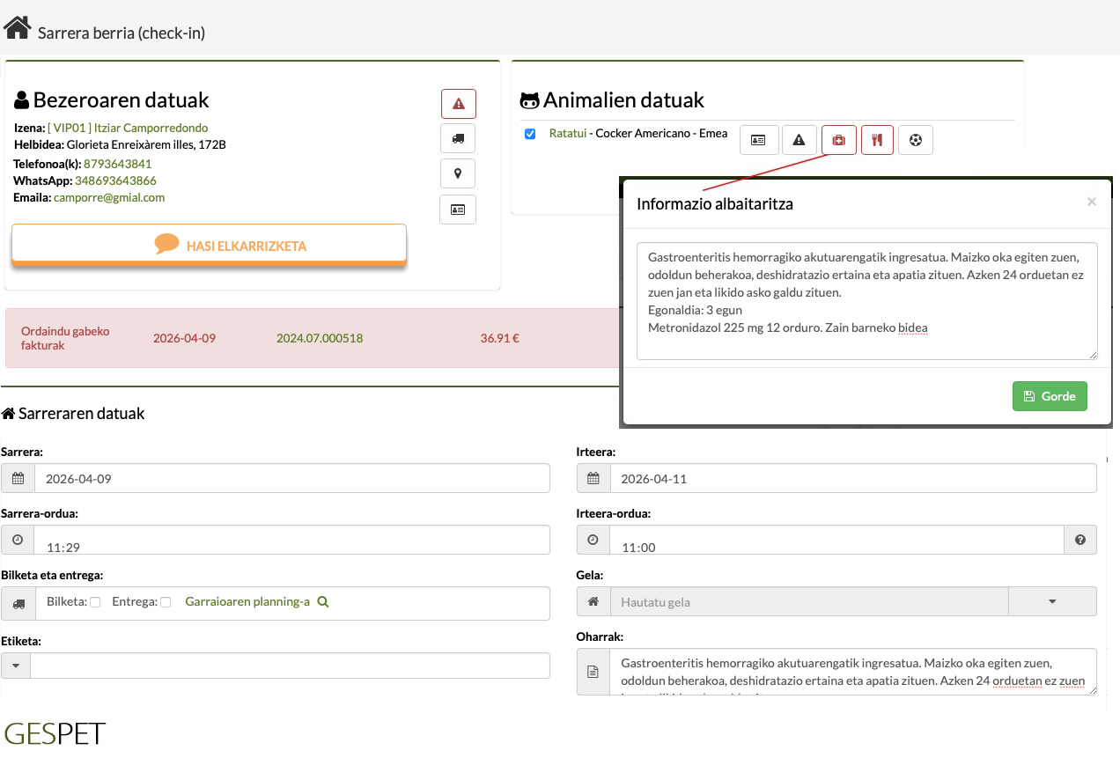The image size is (1120, 758).
Task: Open customer Itziar Camporredondo name link
Action: (128, 128)
